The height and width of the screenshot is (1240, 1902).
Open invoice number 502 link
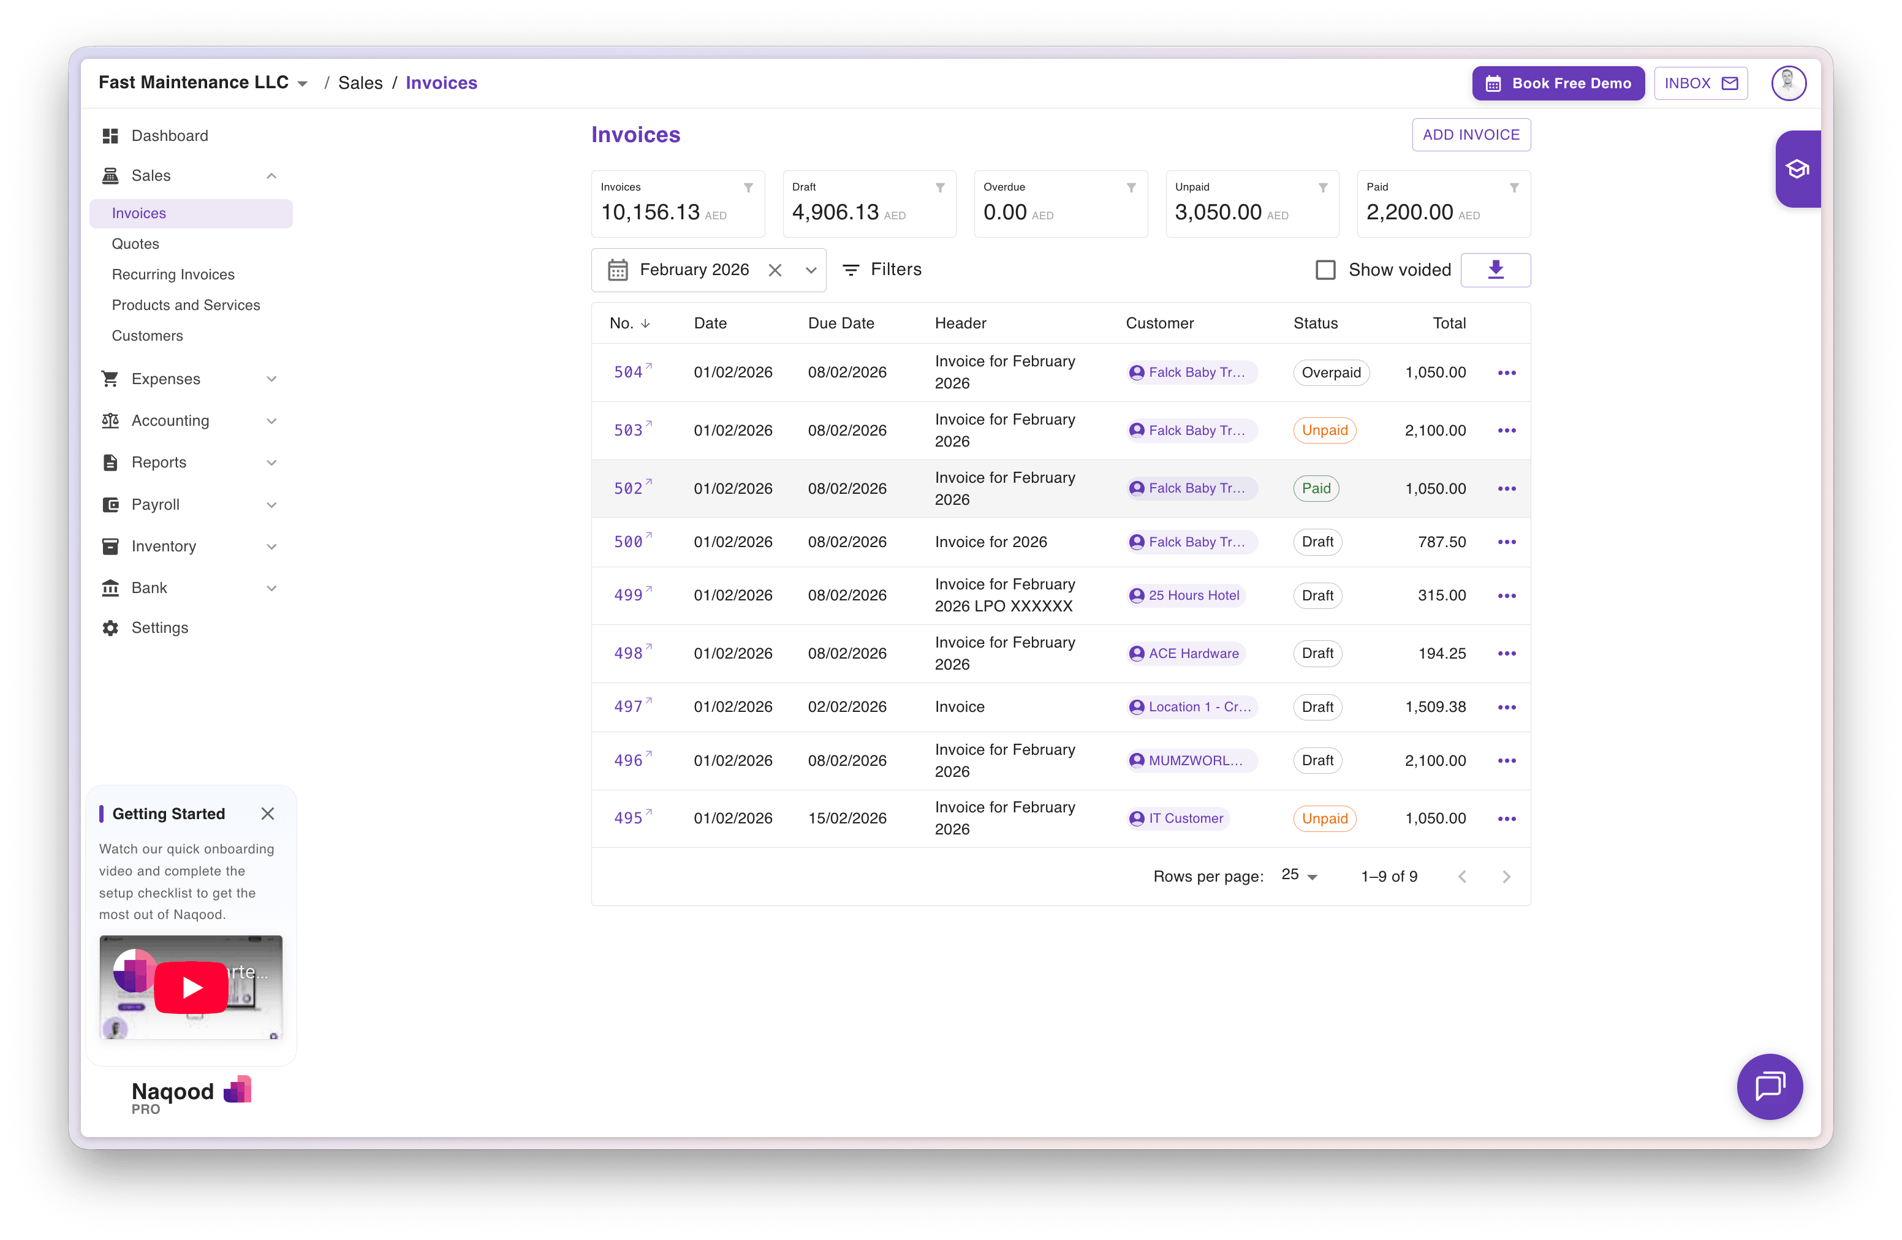(628, 488)
